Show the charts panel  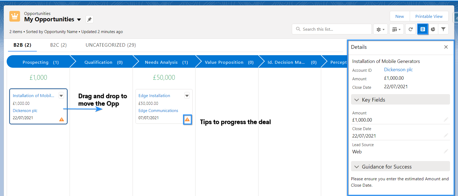click(x=433, y=29)
